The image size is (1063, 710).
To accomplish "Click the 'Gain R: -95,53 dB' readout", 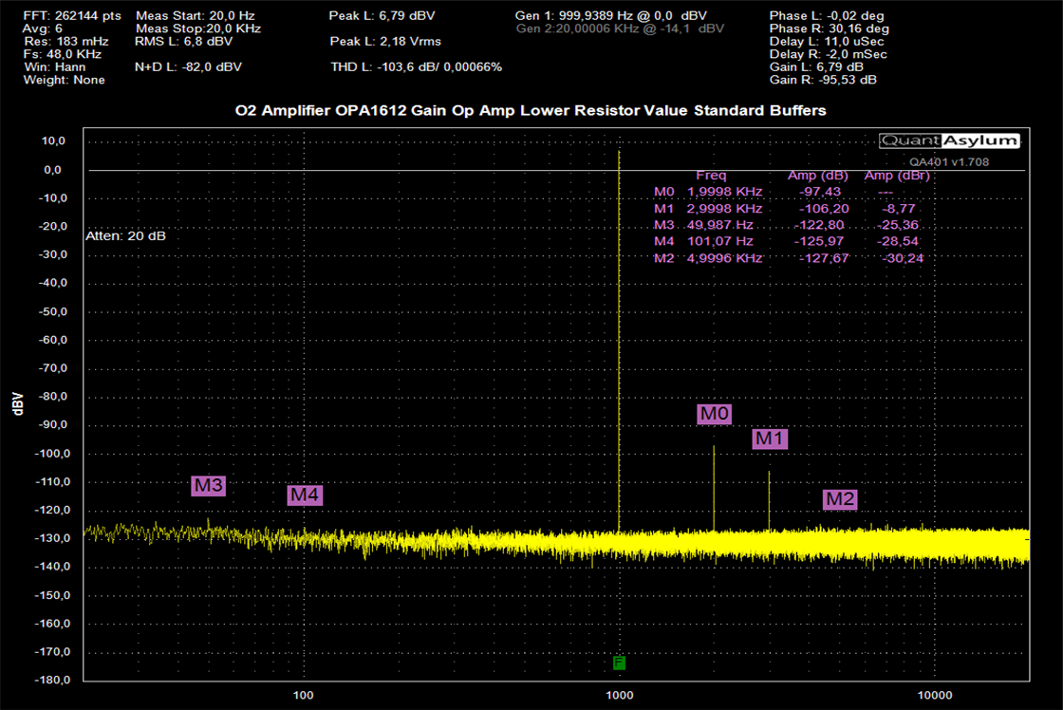I will point(823,80).
